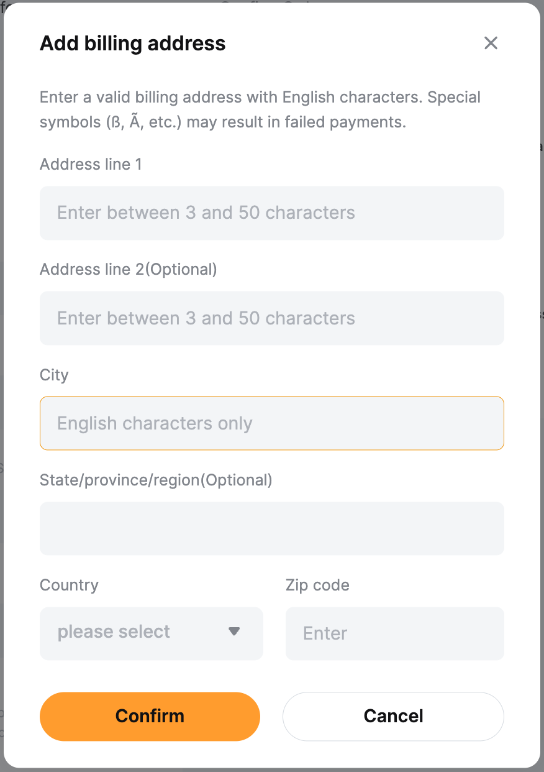Click the 'Address line 1' label

click(91, 164)
